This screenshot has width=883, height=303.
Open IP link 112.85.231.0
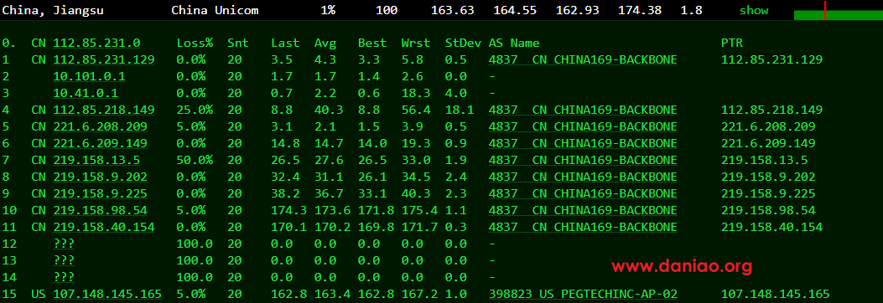coord(97,44)
